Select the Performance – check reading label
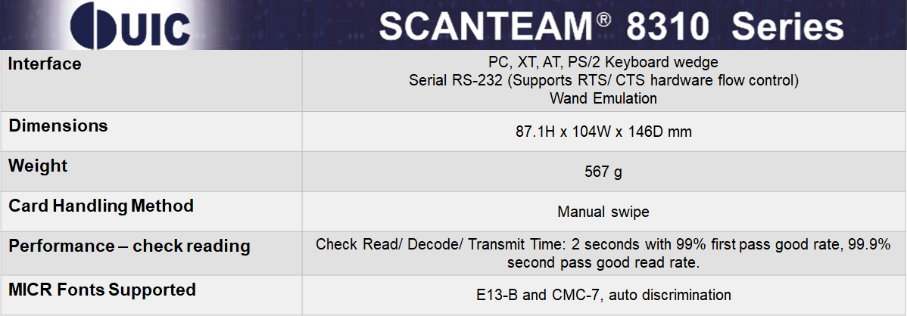Screen dimensions: 907x316 129,246
